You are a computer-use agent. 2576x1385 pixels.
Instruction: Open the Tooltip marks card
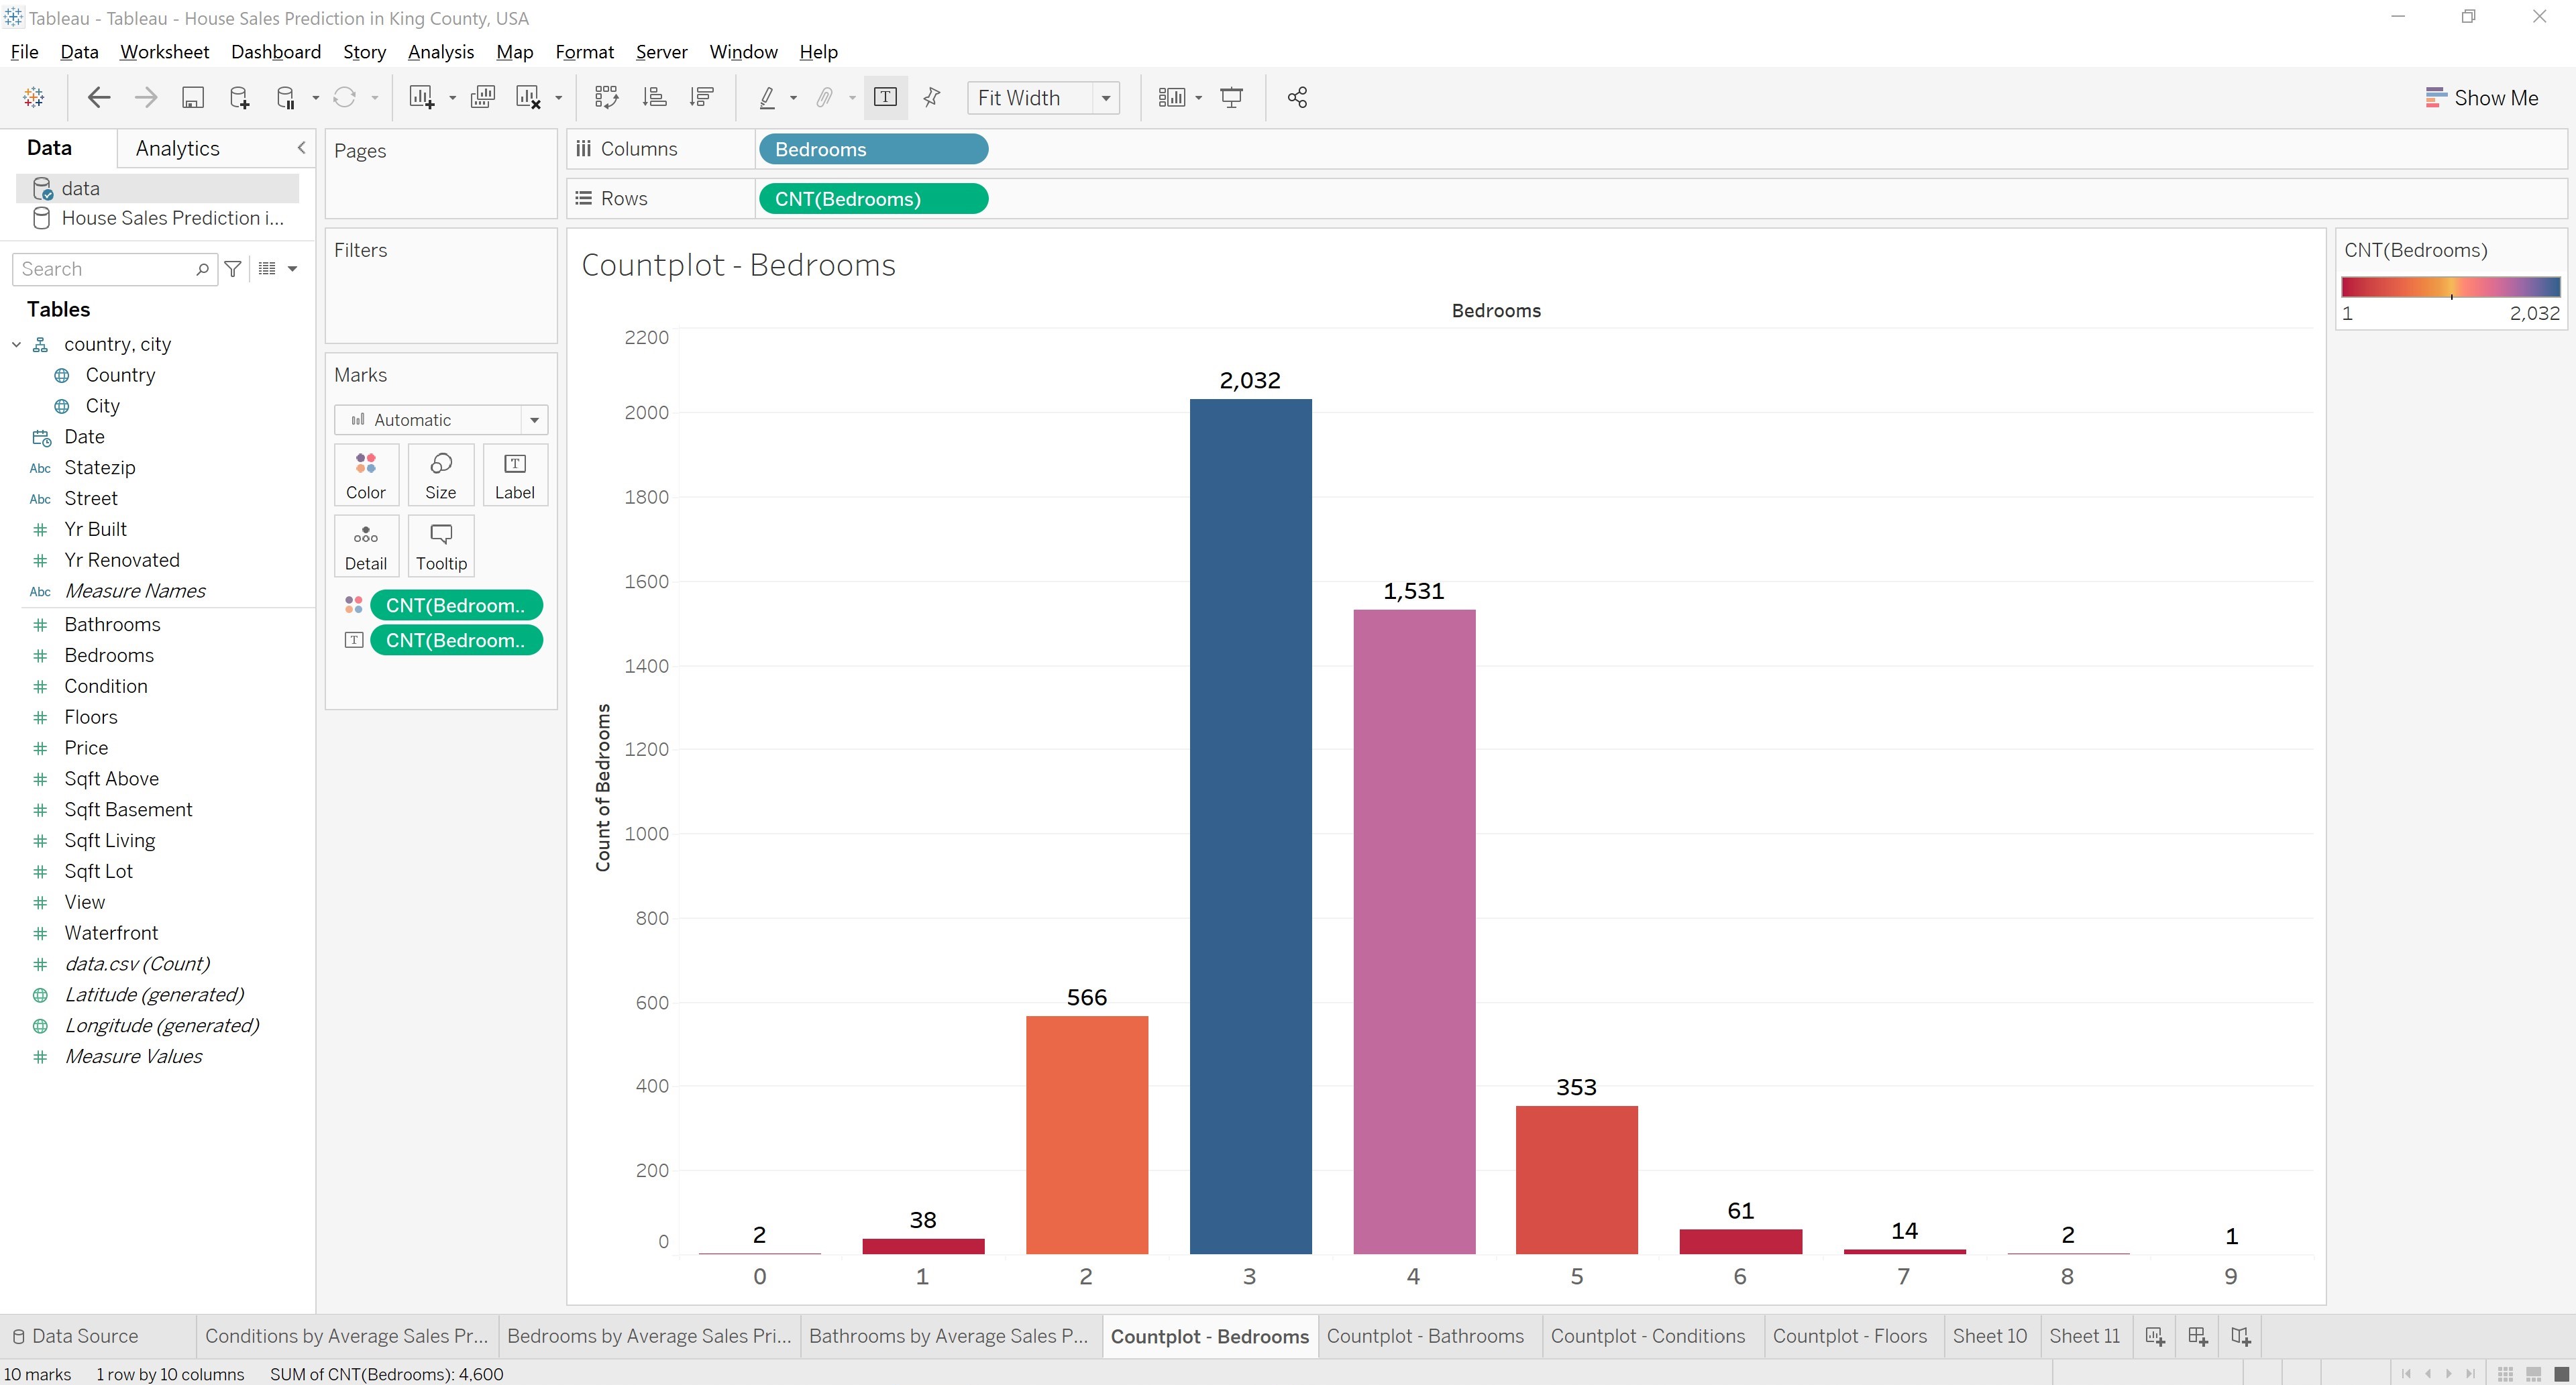click(441, 546)
